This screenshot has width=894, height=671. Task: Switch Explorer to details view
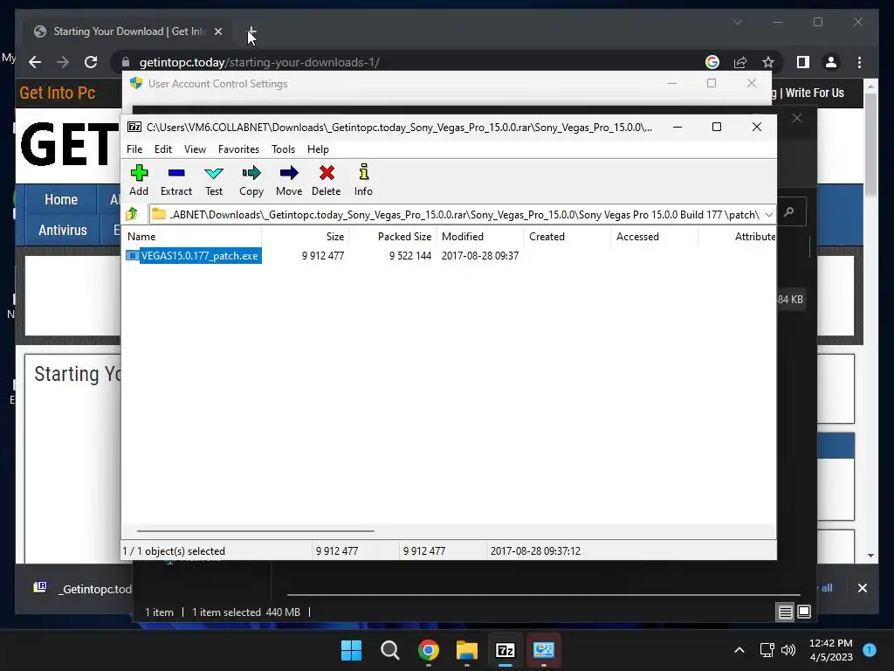pyautogui.click(x=785, y=612)
